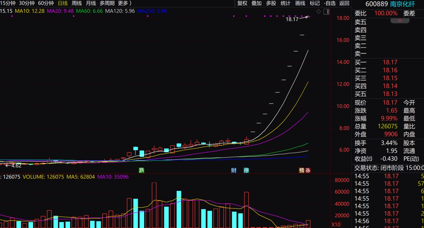
Task: Click the 南京化纤 stock name link
Action: click(402, 4)
